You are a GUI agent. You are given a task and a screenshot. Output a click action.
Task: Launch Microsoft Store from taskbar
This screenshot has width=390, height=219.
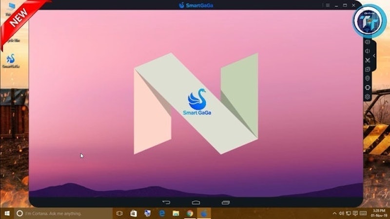pyautogui.click(x=134, y=213)
